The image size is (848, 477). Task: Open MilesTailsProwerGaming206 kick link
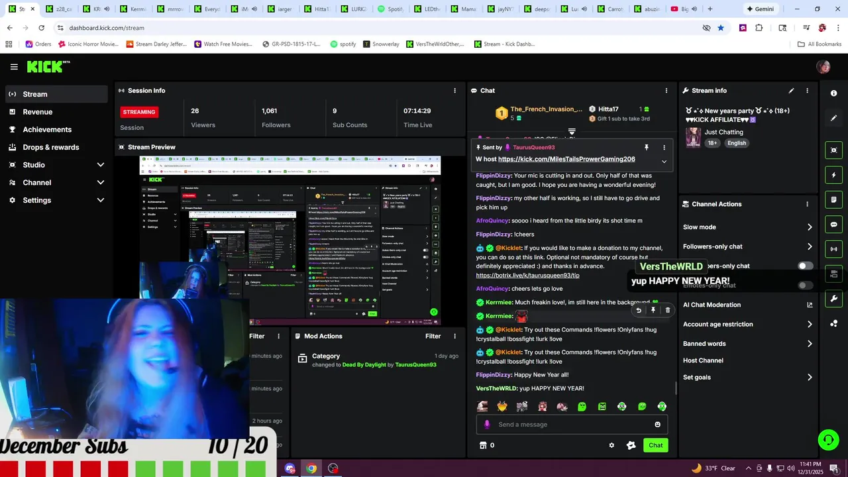point(566,159)
